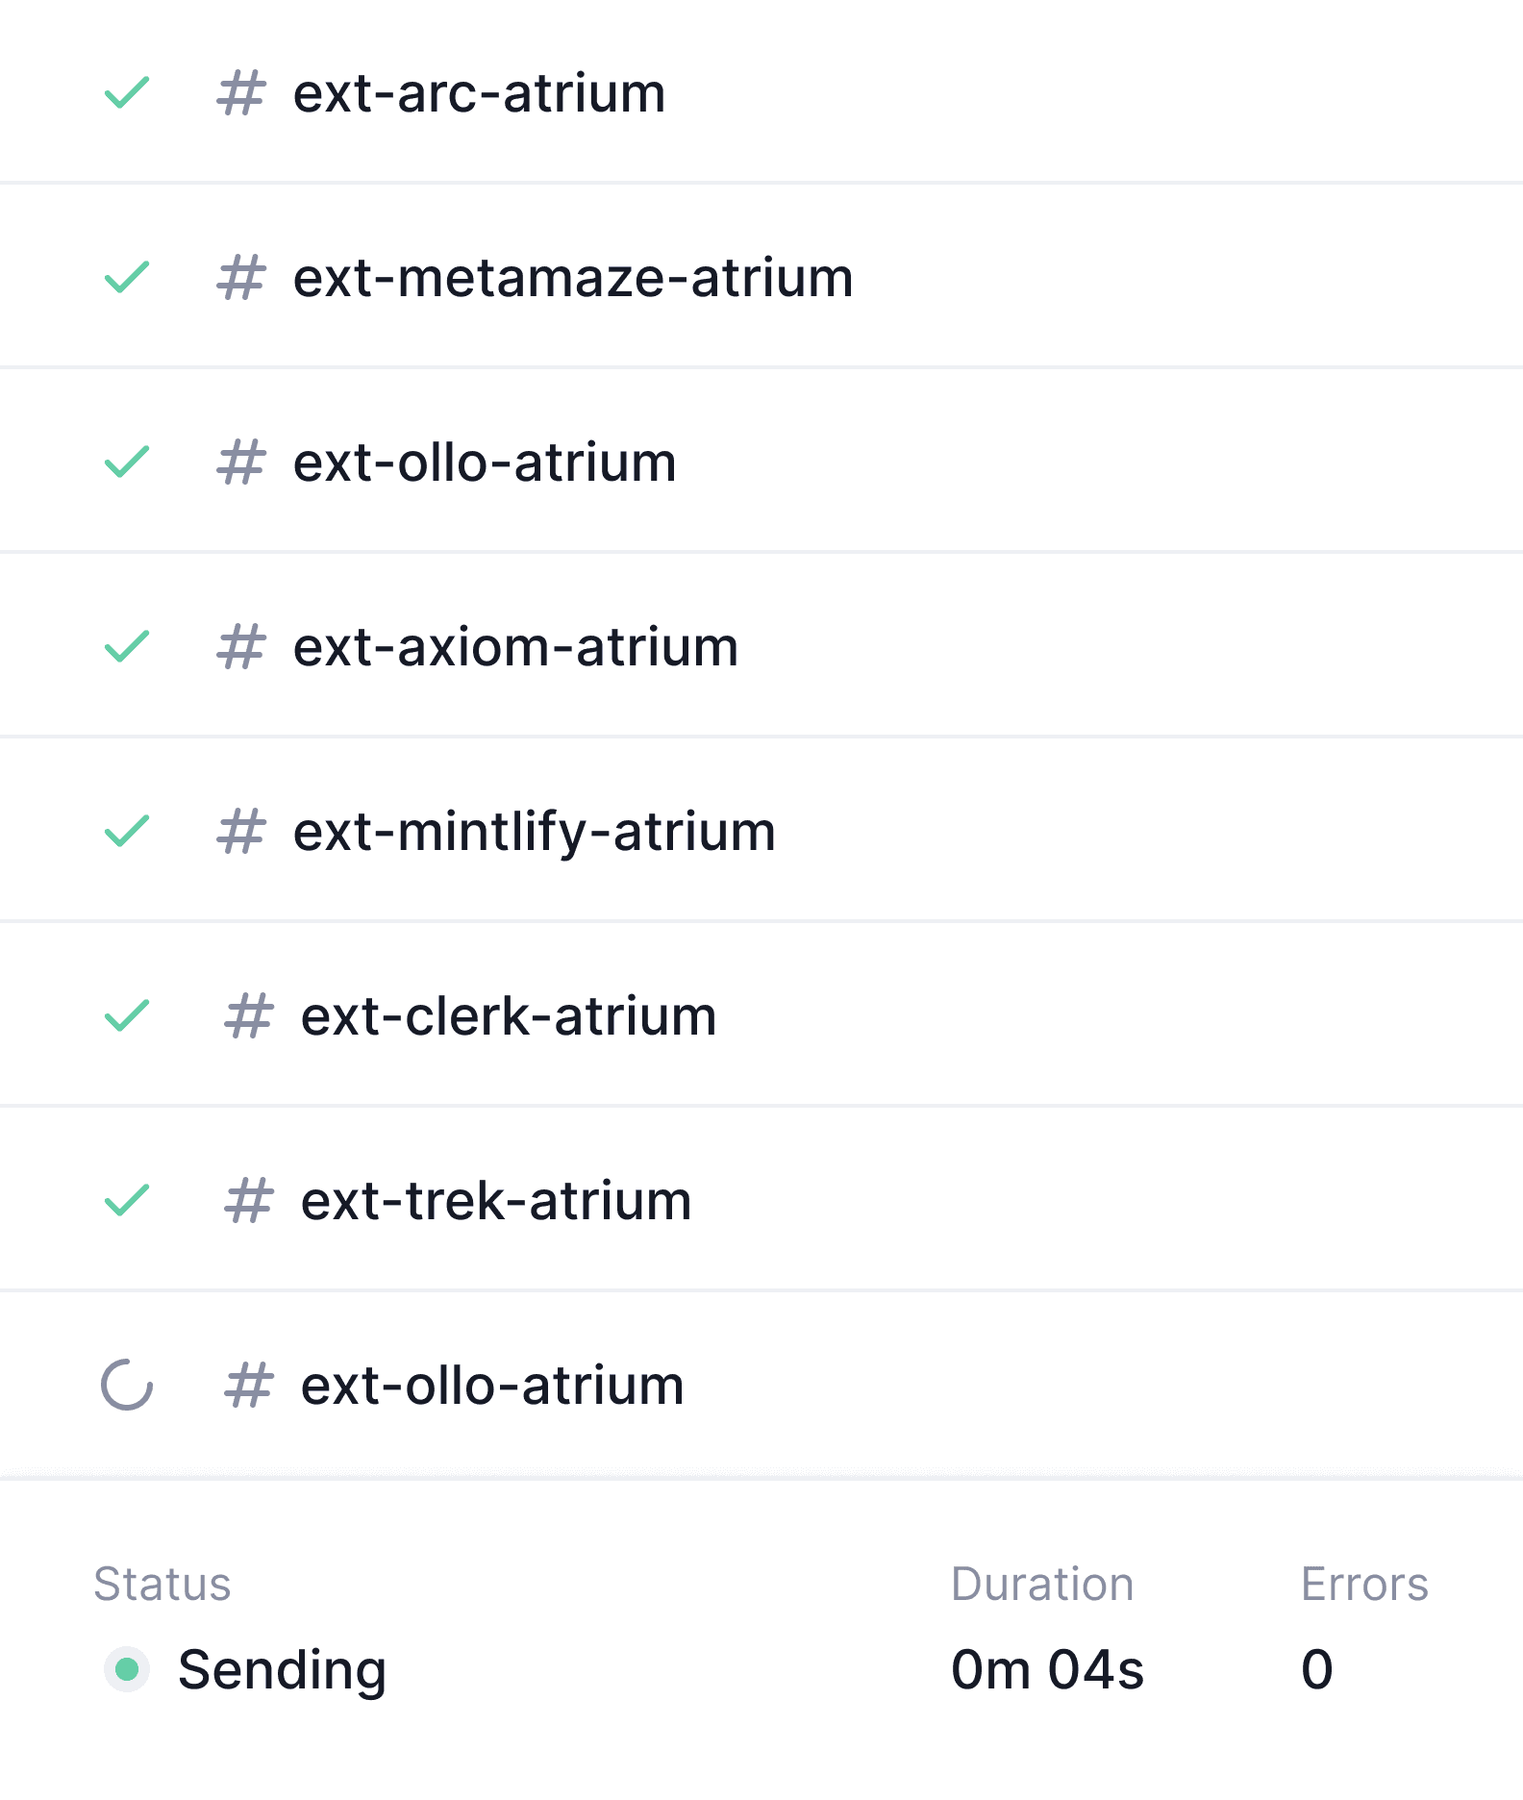The image size is (1523, 1800).
Task: Click the hash icon next to ext-trek-atrium
Action: 248,1201
